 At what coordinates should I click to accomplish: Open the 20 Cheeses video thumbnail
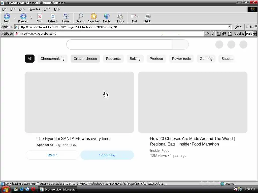tap(193, 102)
